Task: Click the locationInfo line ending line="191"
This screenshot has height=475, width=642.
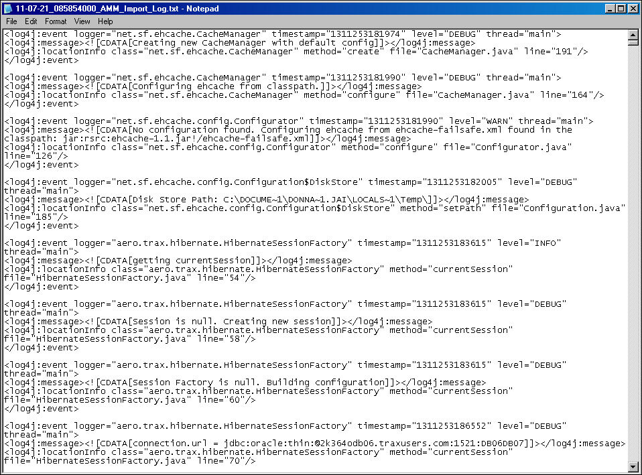Action: pos(296,52)
